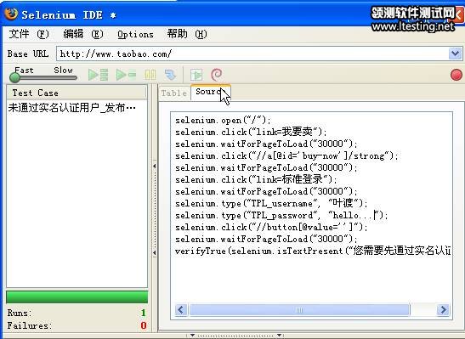
Task: Click line selenium.open("/");
Action: click(x=223, y=121)
